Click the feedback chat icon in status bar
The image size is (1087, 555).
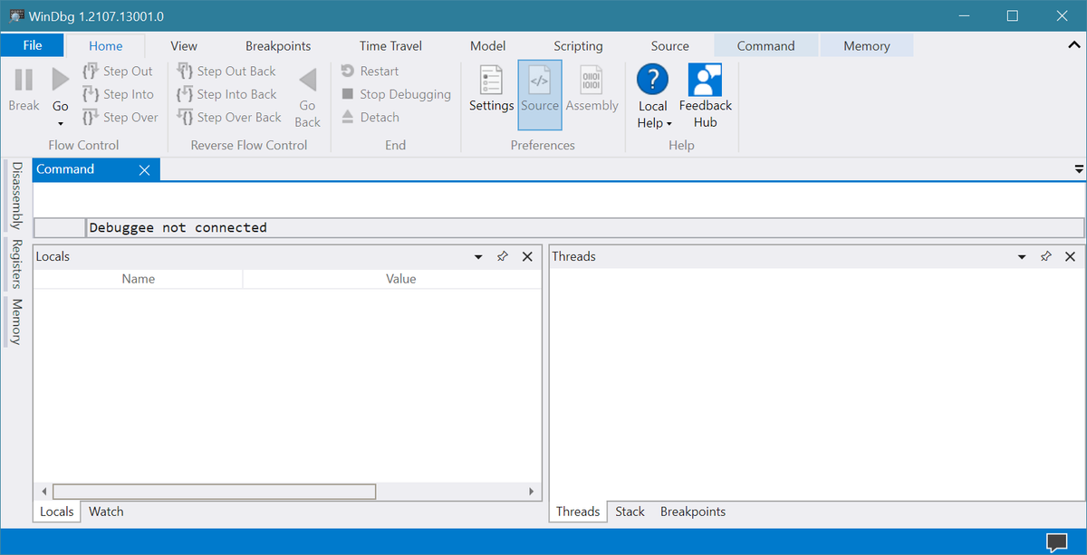click(1056, 542)
